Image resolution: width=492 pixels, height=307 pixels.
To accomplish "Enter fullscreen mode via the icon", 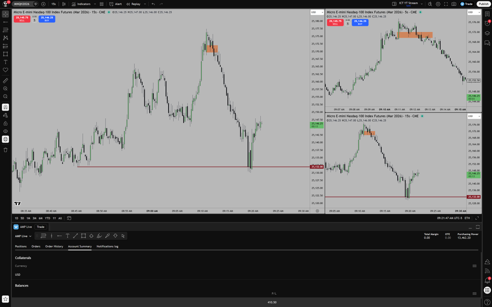I will [446, 4].
